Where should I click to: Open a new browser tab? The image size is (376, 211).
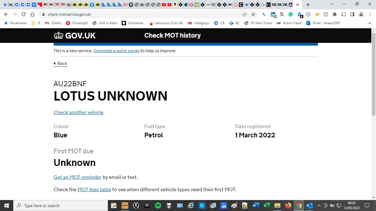(x=308, y=5)
